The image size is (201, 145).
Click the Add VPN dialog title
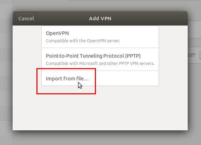tap(100, 19)
